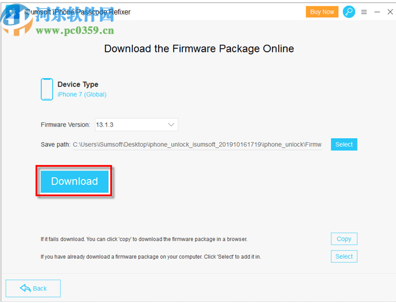This screenshot has height=303, width=396.
Task: Click the register key icon
Action: tap(349, 12)
